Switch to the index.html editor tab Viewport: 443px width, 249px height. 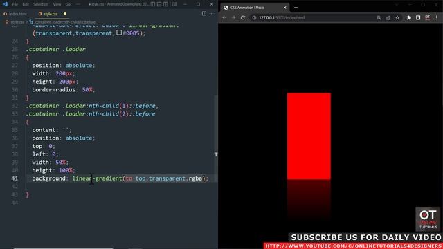point(15,14)
